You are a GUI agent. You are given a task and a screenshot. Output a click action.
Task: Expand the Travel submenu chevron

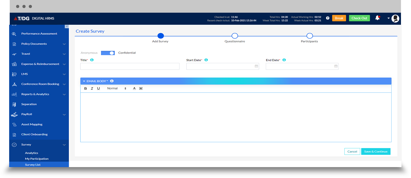point(64,54)
